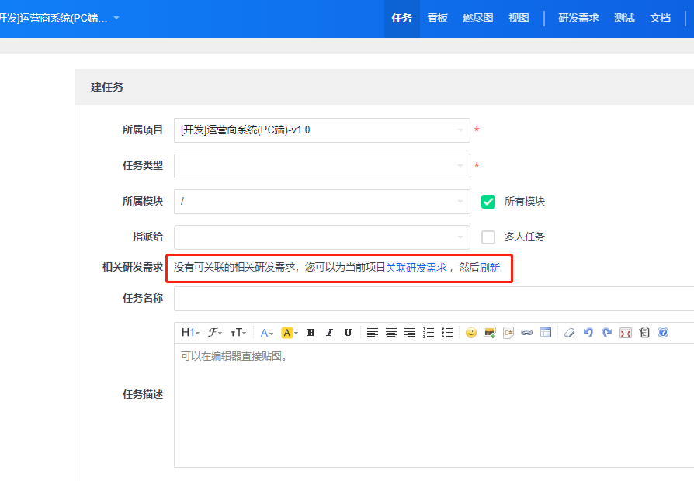This screenshot has width=694, height=481.
Task: Click the eraser clear formatting icon
Action: [569, 332]
